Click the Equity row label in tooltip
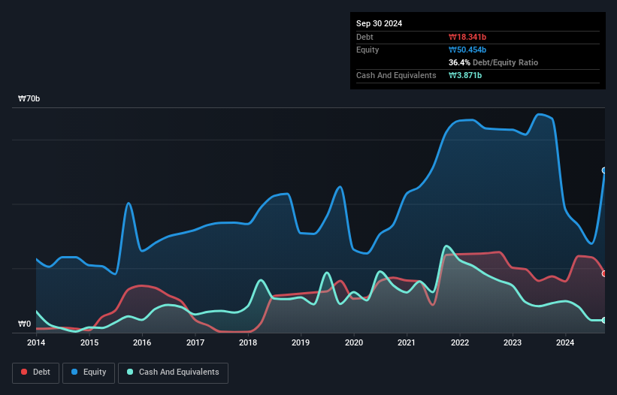Screen dimensions: 617x395 (x=367, y=50)
